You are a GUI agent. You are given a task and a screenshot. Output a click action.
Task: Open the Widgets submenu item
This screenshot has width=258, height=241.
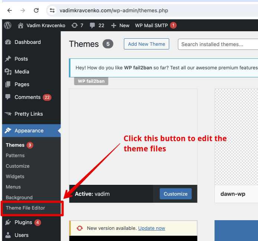tap(15, 176)
